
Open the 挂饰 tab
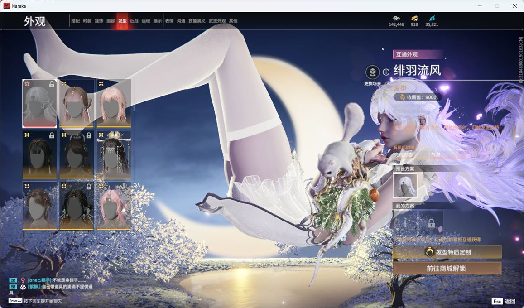pyautogui.click(x=99, y=21)
